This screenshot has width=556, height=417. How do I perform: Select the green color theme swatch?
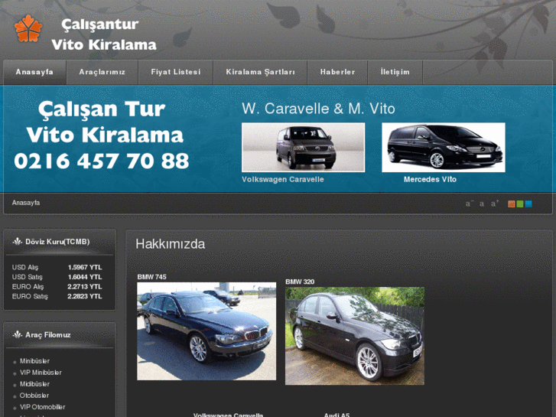520,204
